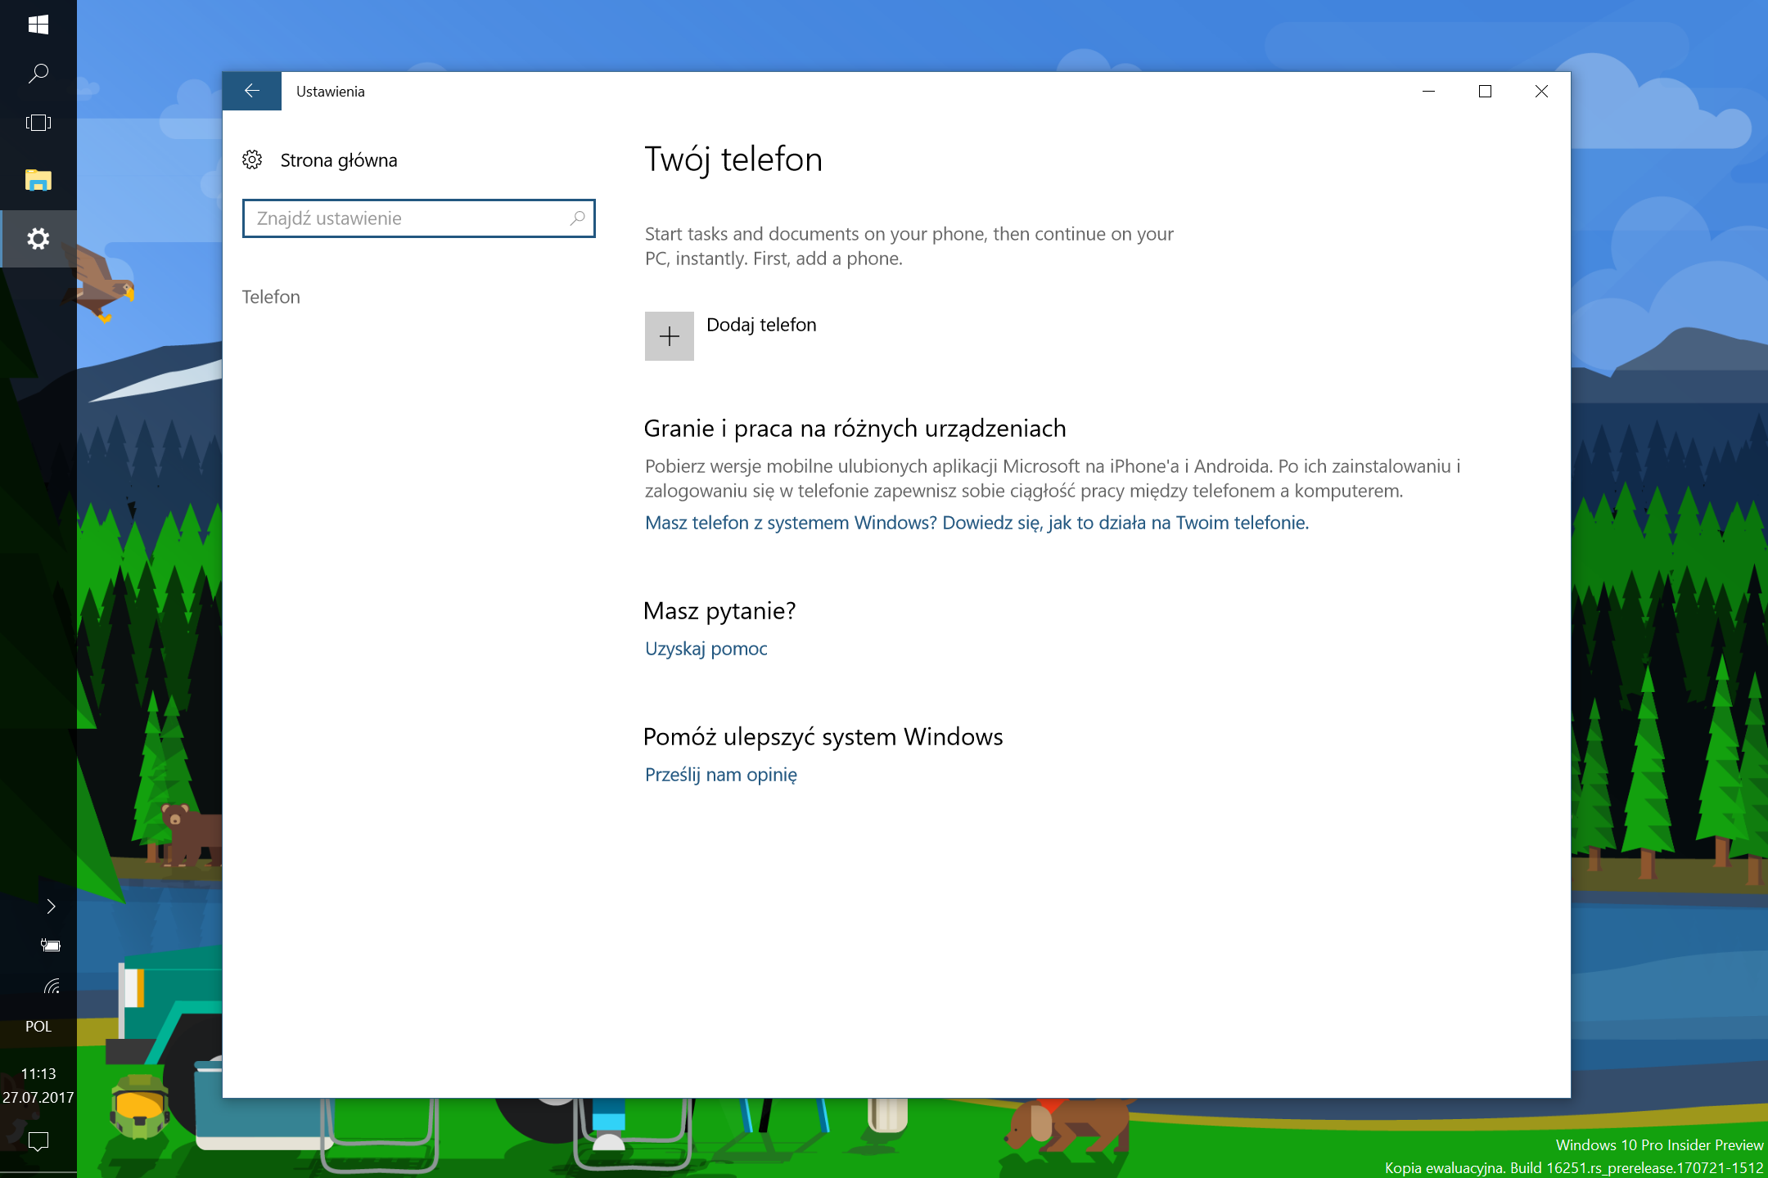
Task: Minimize the Ustawienia window
Action: click(1429, 91)
